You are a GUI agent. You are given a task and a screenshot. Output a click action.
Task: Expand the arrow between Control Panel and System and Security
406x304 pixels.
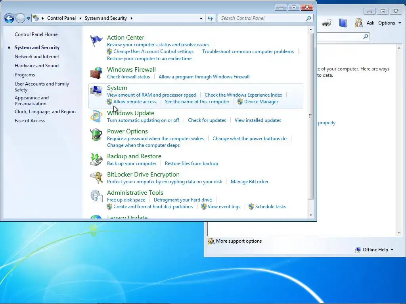(80, 18)
